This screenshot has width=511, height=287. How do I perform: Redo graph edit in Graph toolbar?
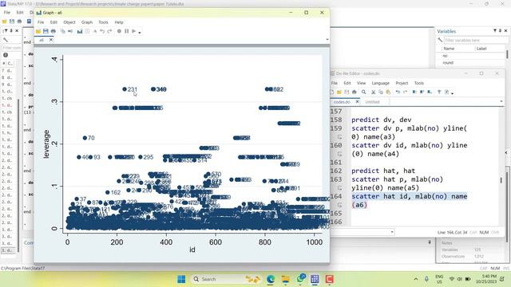(109, 31)
